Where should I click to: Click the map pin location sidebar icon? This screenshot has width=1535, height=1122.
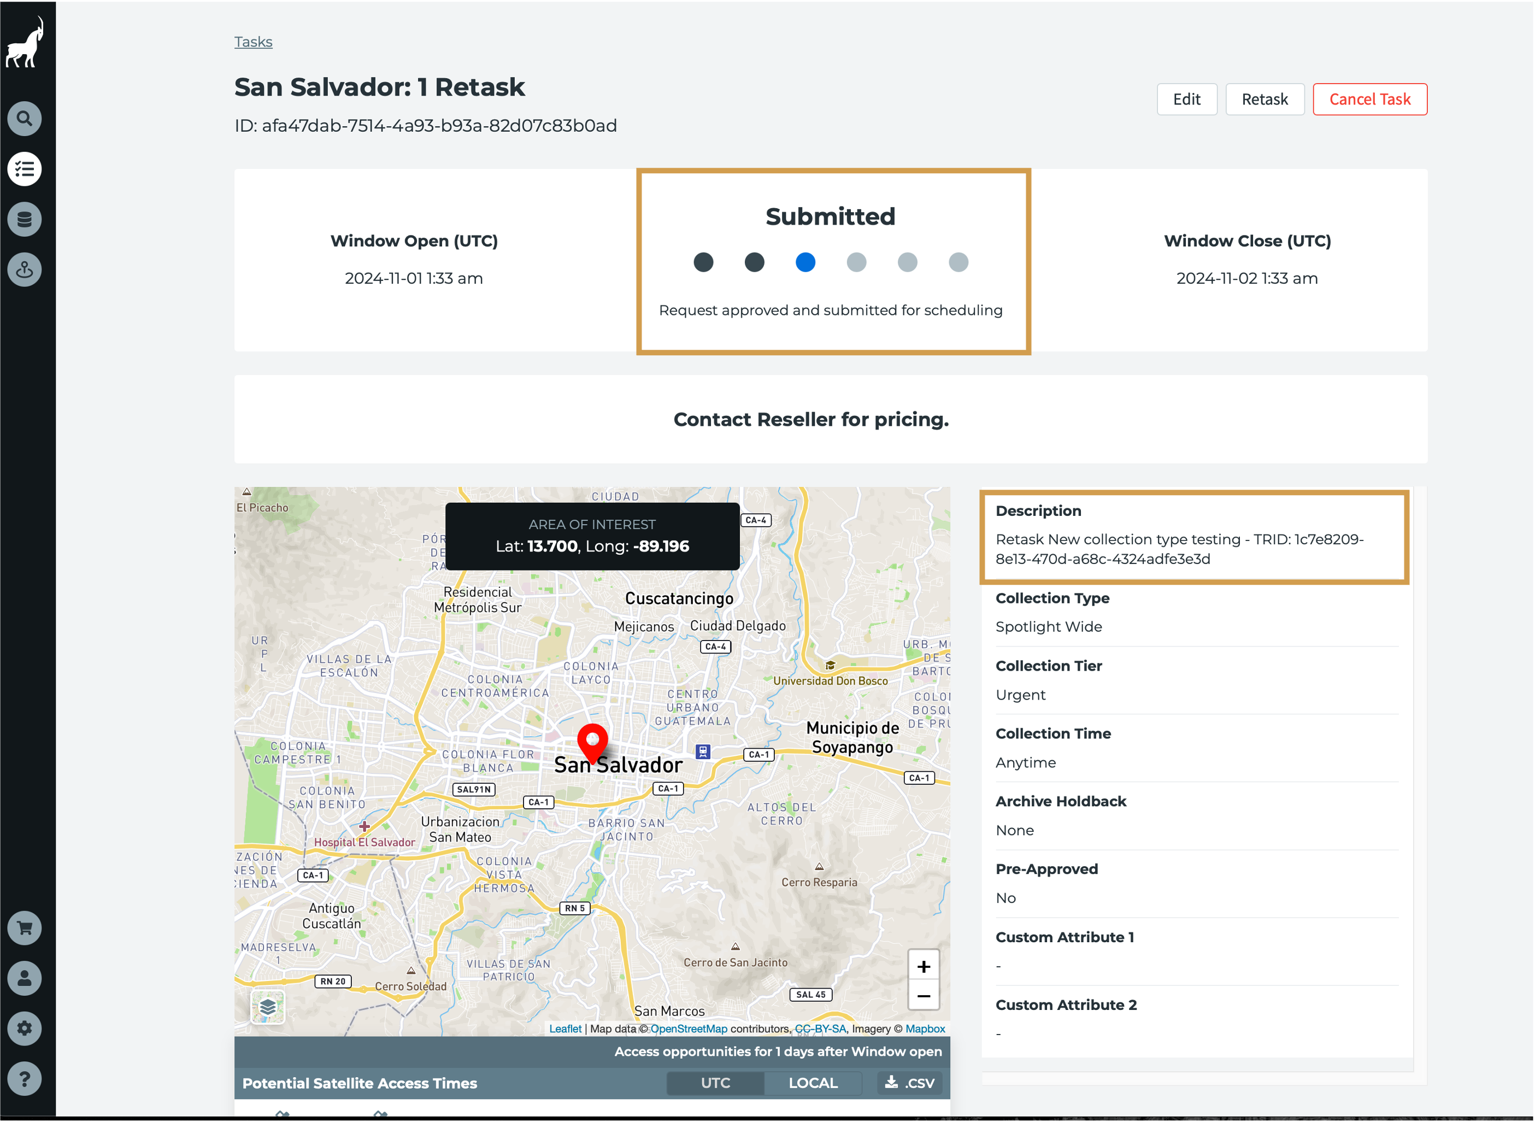point(25,271)
